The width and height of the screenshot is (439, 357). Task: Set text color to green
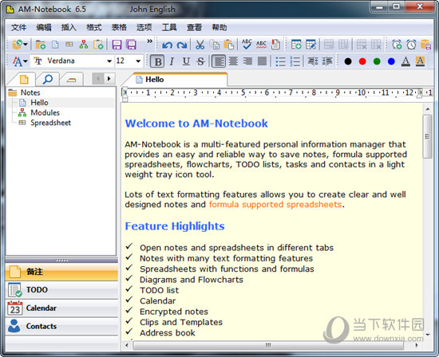[x=377, y=61]
